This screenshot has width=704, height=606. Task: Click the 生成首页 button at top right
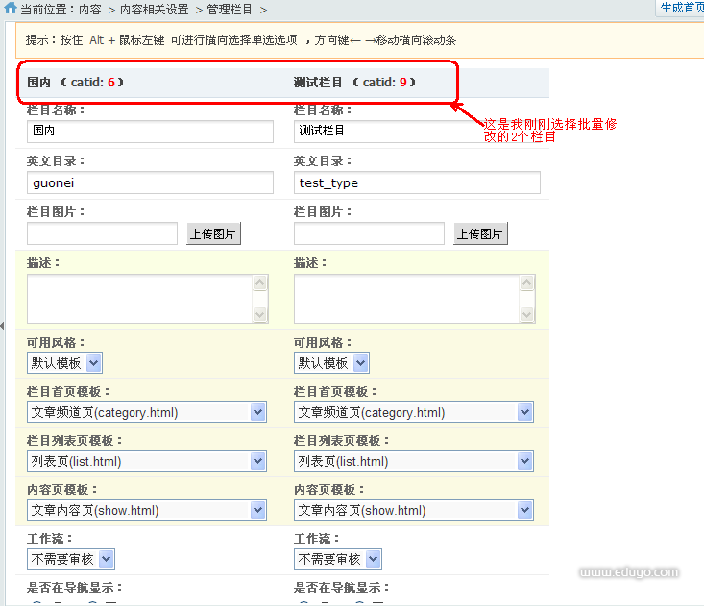[681, 8]
